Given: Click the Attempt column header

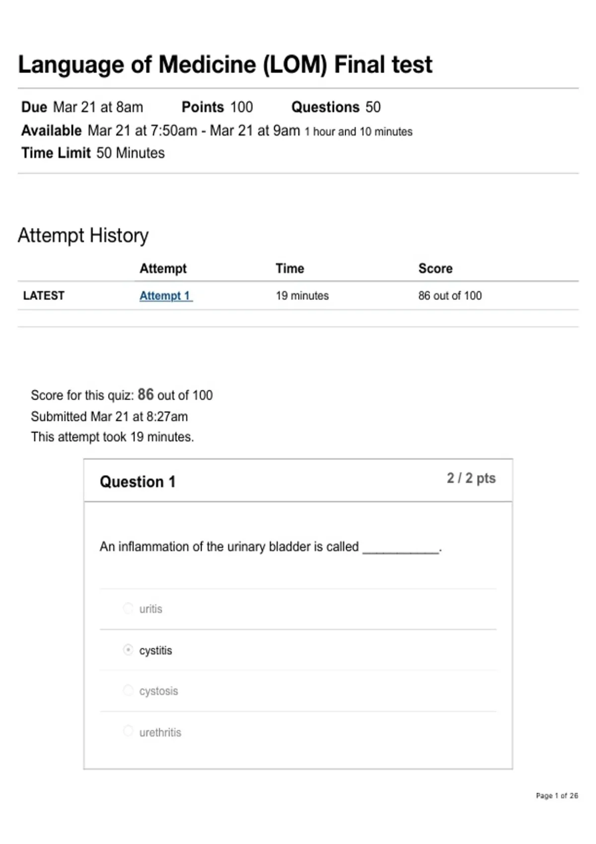Looking at the screenshot, I should click(163, 269).
